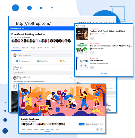
Task: Click the search icon in Android Developers
Action: 97,129
